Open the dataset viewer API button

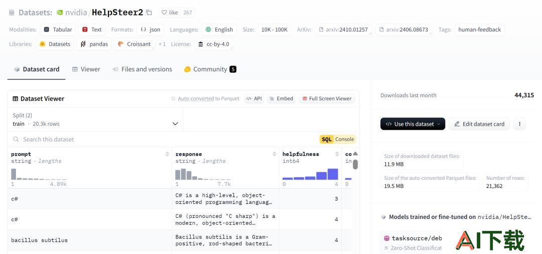click(x=254, y=99)
